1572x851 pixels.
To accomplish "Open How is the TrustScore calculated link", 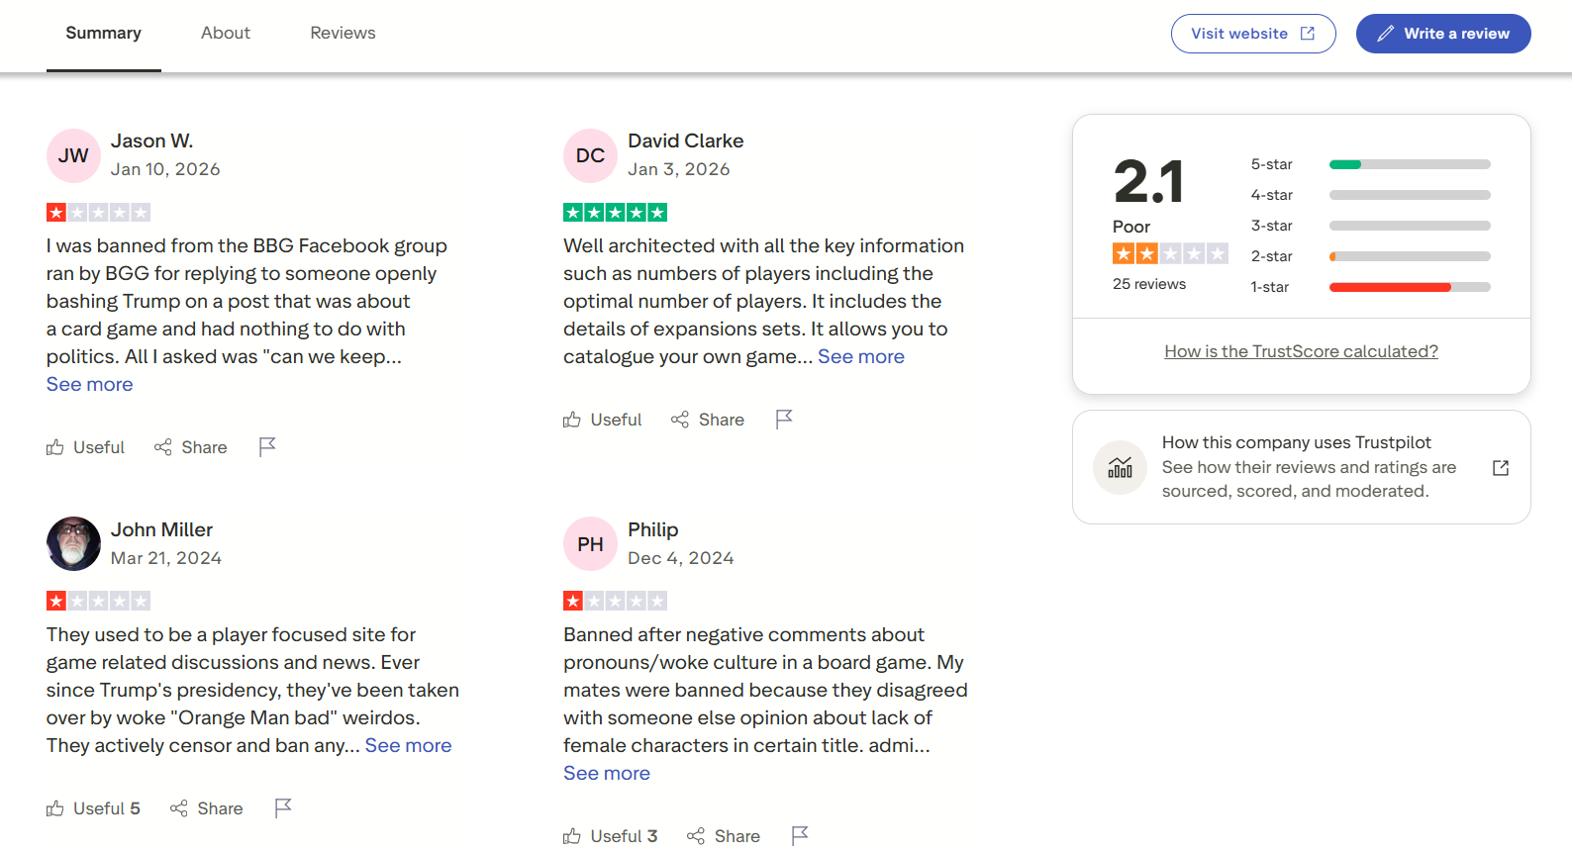I will 1301,351.
